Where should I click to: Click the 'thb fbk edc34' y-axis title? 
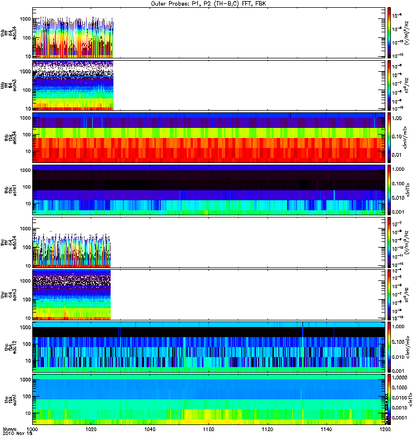pos(11,137)
